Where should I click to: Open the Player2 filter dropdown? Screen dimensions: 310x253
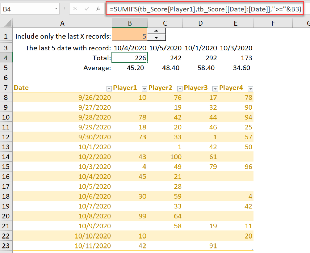pyautogui.click(x=180, y=88)
